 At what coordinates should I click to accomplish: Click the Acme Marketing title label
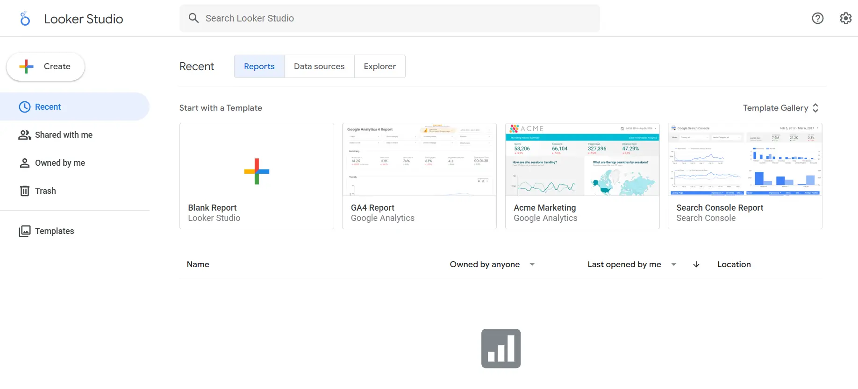[x=545, y=208]
